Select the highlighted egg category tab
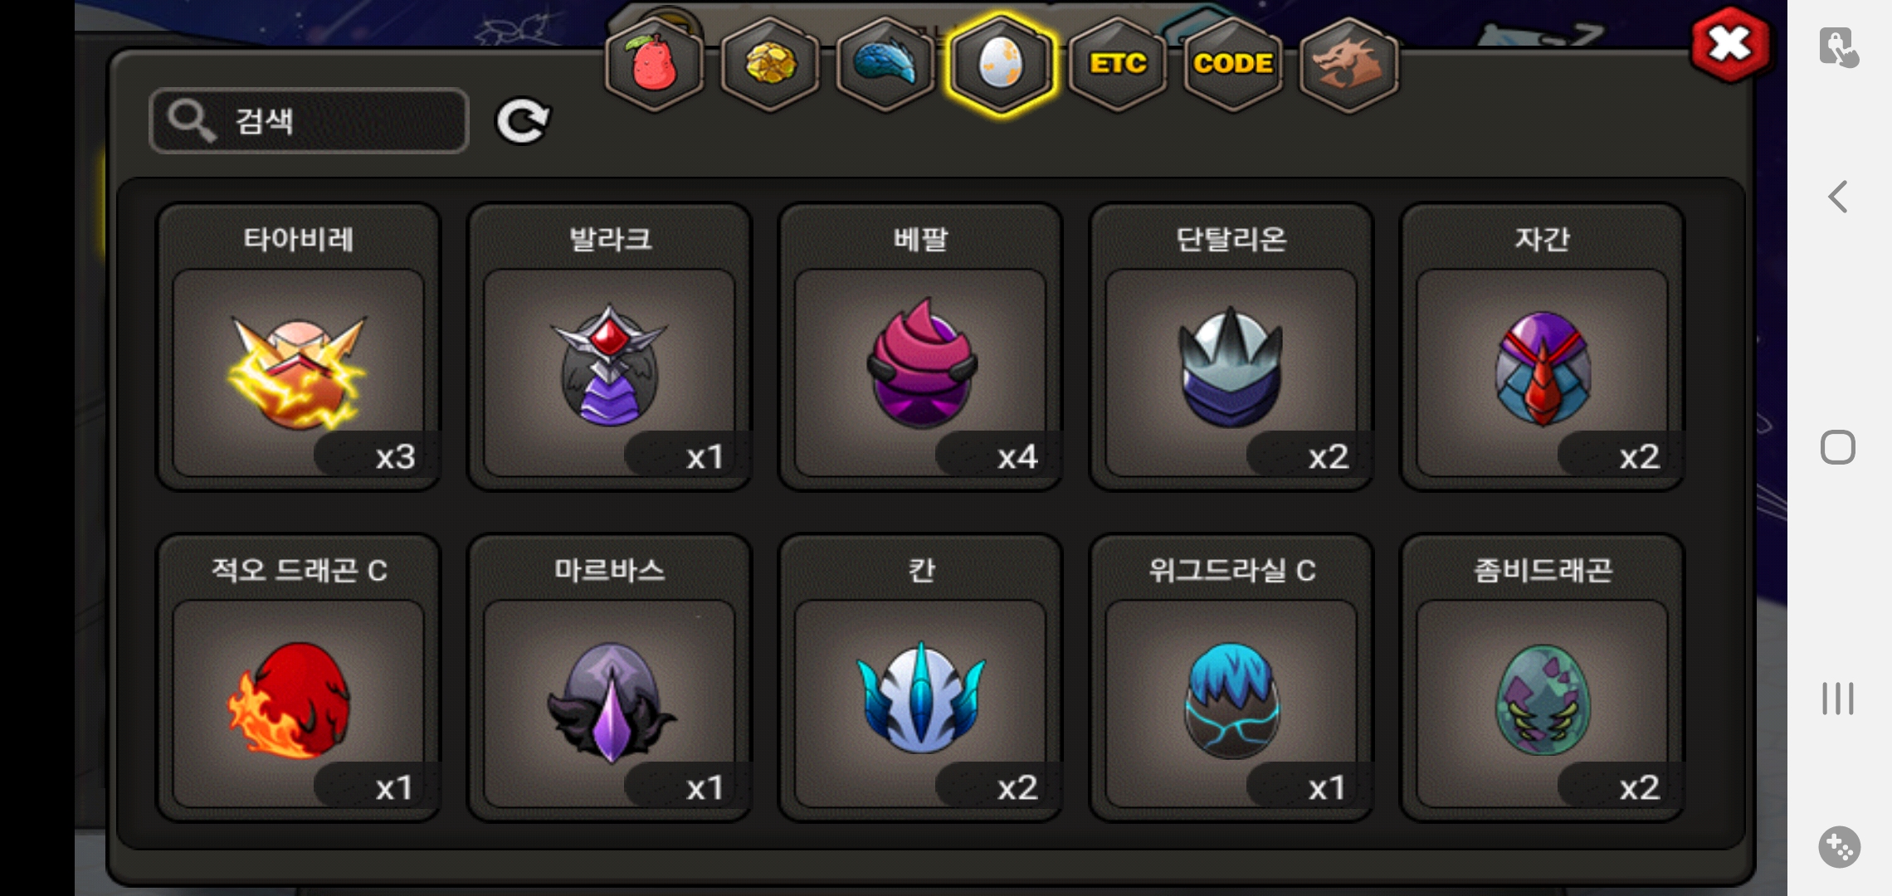The height and width of the screenshot is (896, 1892). (1002, 64)
